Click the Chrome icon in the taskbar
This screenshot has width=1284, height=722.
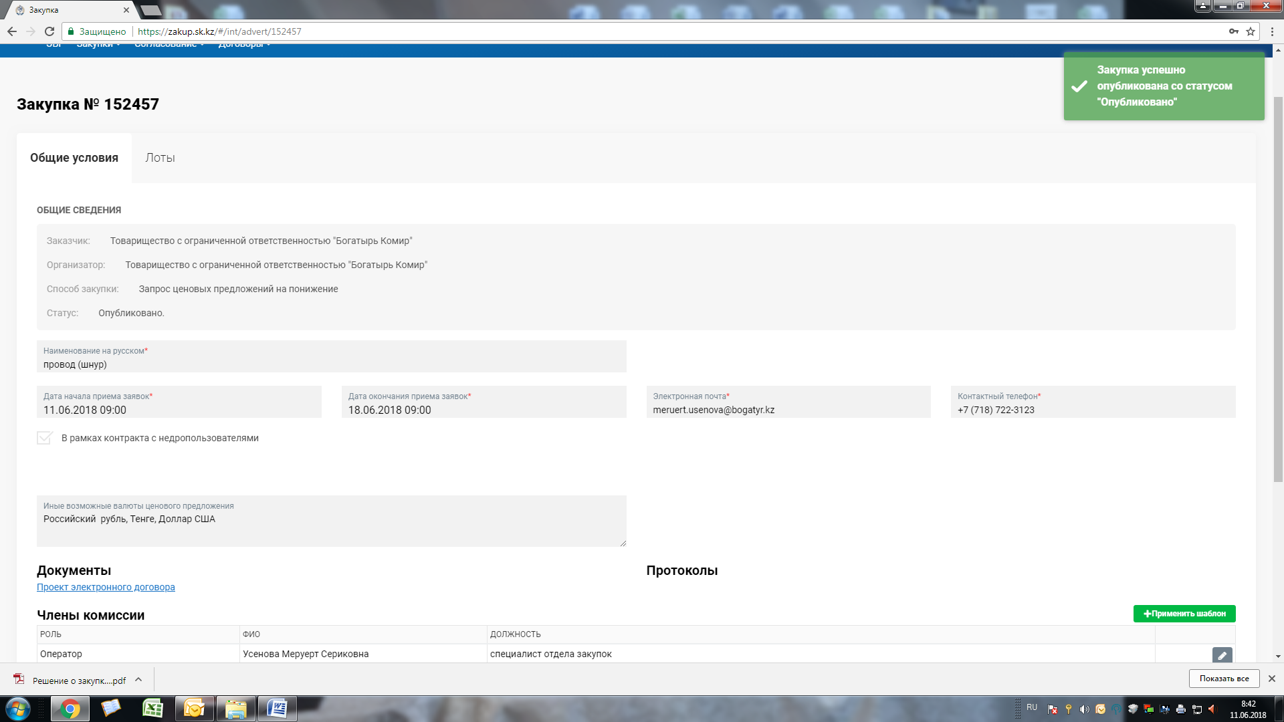(x=70, y=709)
